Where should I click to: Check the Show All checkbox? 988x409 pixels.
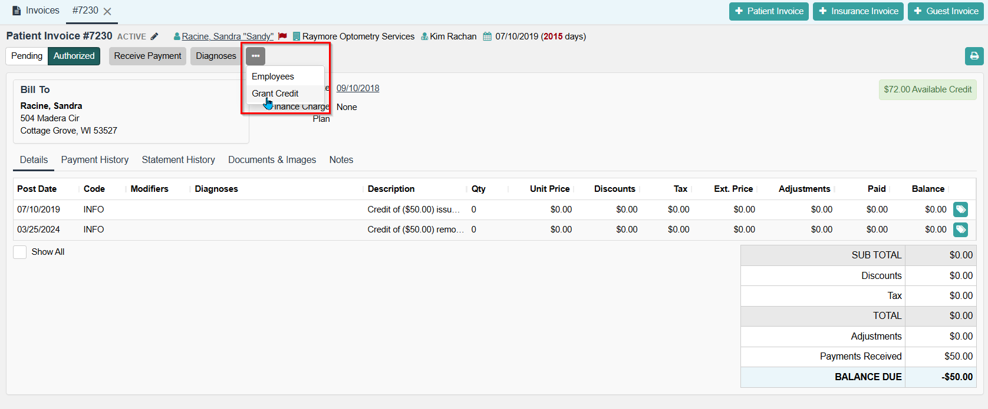pos(20,252)
